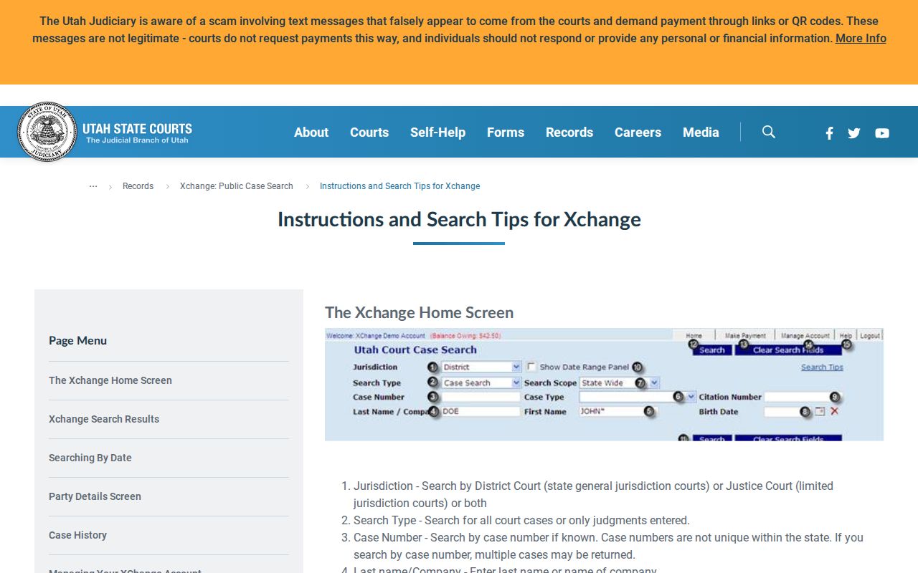This screenshot has width=918, height=573.
Task: Open the Records menu
Action: coord(569,133)
